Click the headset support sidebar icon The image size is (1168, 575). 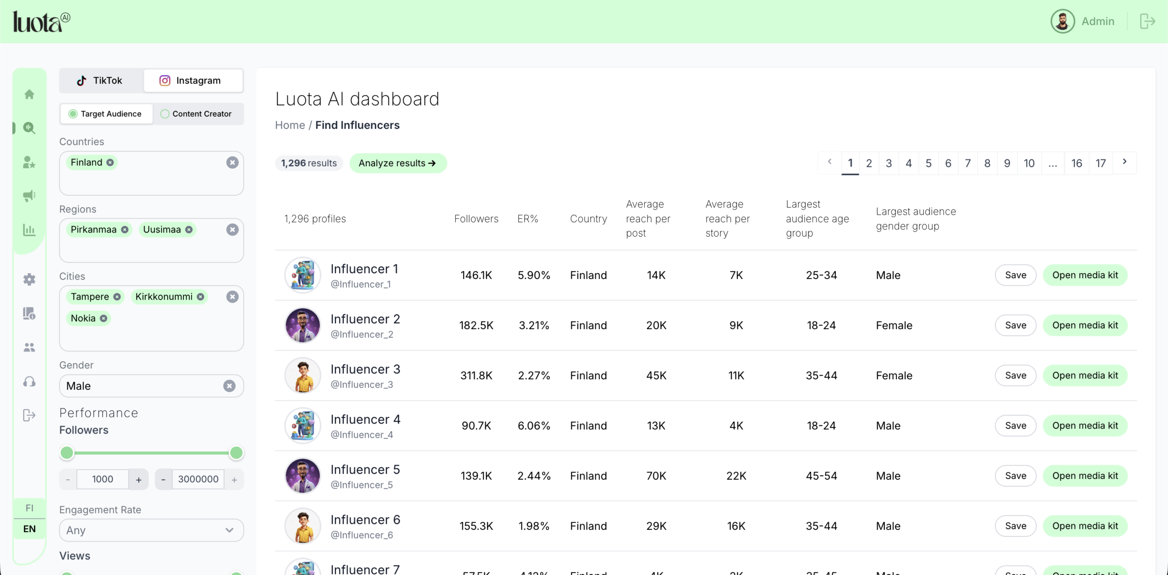(29, 381)
